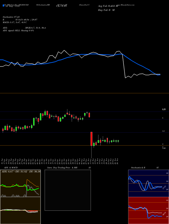Click the 'Stochastics & R' panel title
The image size is (169, 224).
coord(138,168)
